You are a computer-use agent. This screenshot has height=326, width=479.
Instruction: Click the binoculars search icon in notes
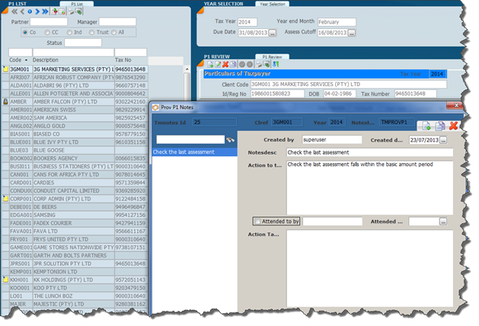(x=230, y=139)
